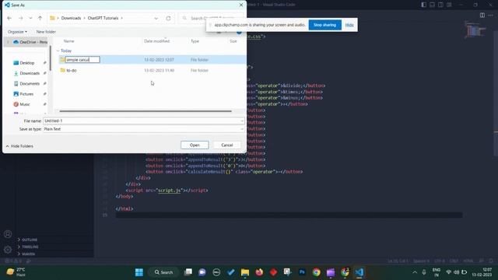Launch Firefox from taskbar
The image size is (498, 280).
[259, 272]
